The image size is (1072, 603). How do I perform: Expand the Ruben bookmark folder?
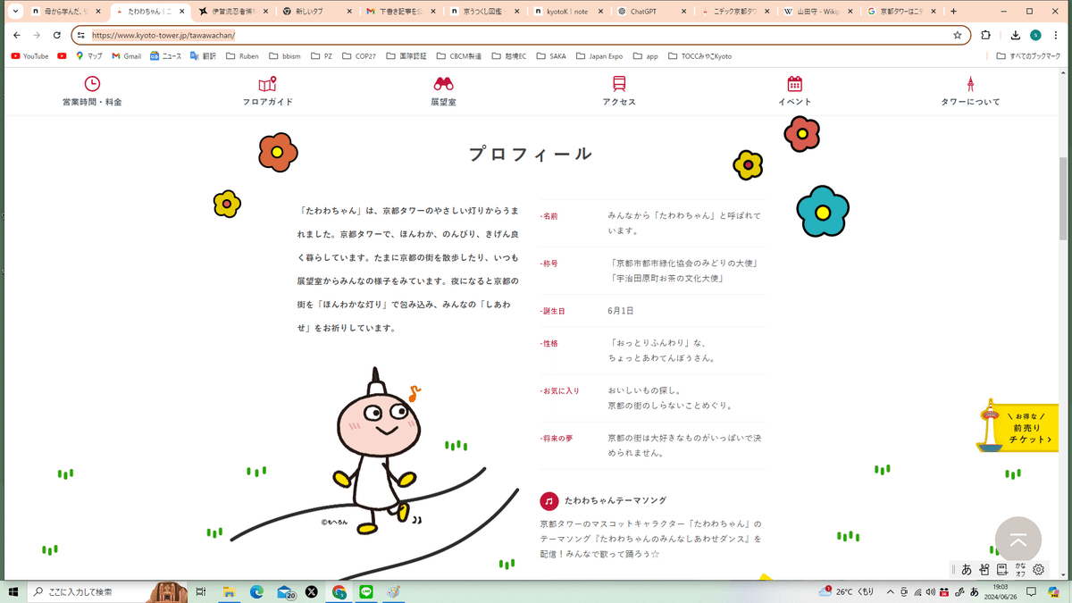coord(243,55)
